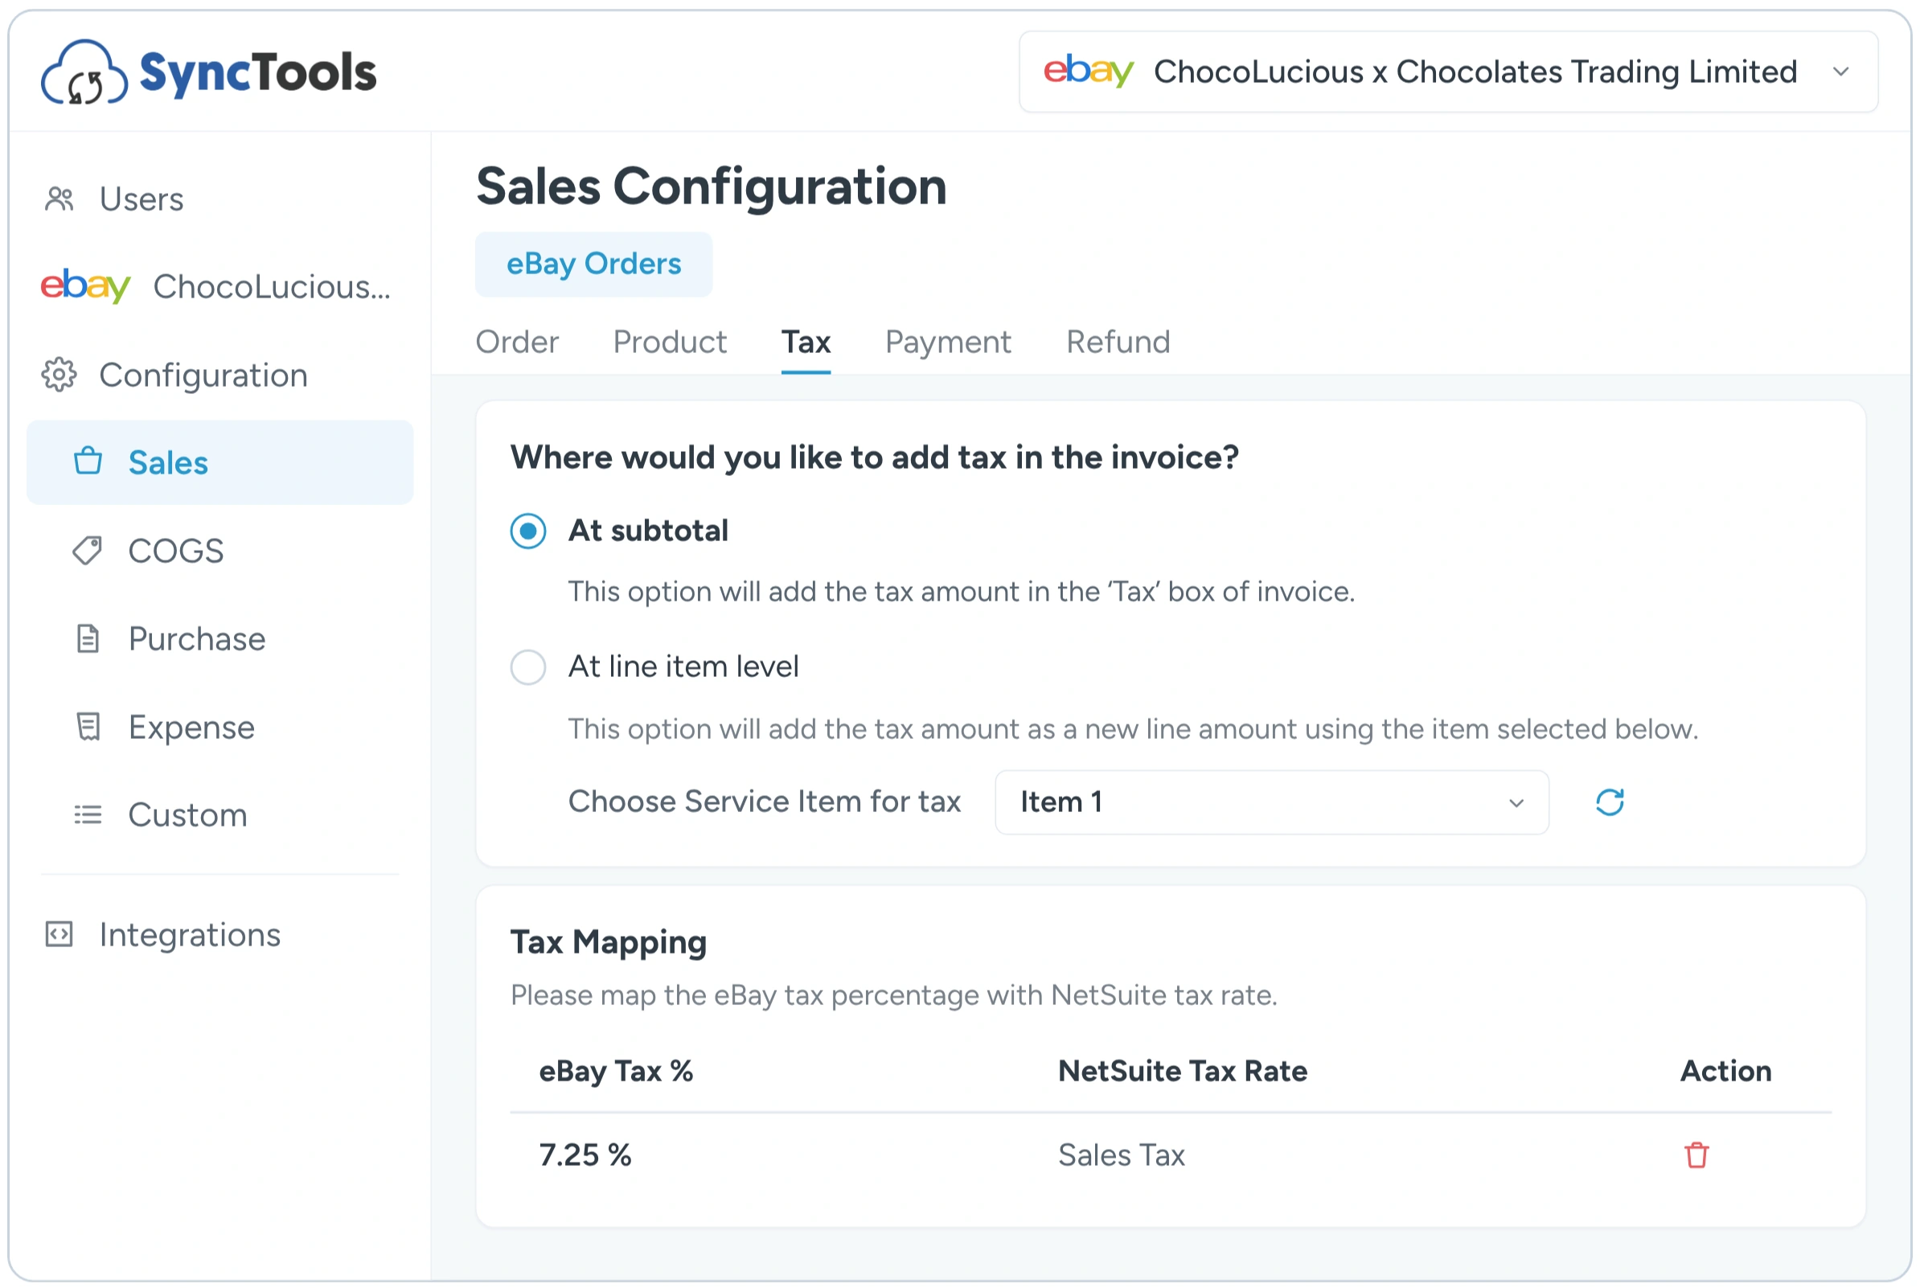
Task: Click the Action column header
Action: pyautogui.click(x=1725, y=1071)
